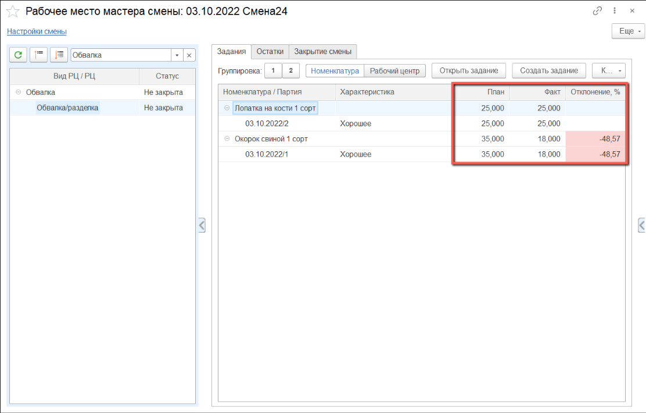Clear the Обвалка filter field
Screen dimensions: 646x413
coord(189,55)
